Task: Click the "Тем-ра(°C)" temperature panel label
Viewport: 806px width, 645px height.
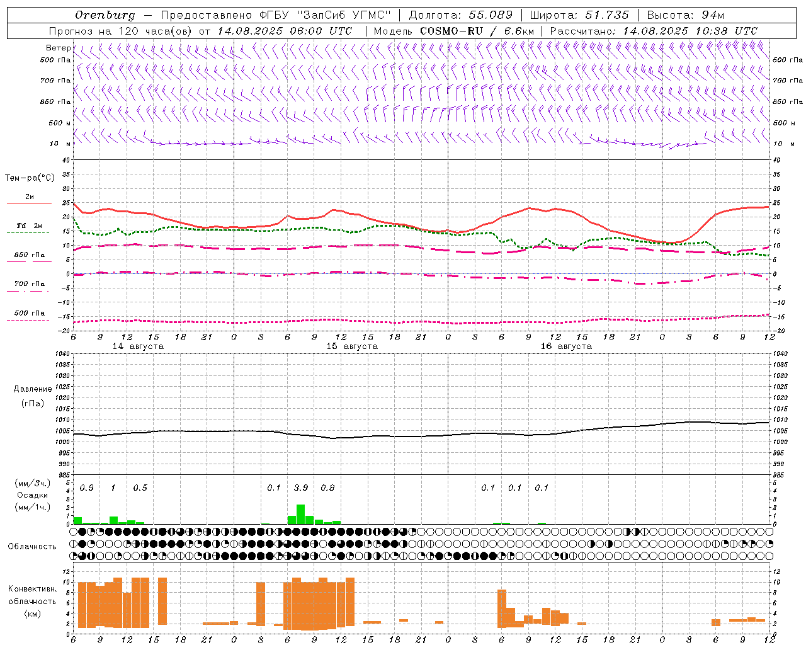Action: [x=30, y=178]
